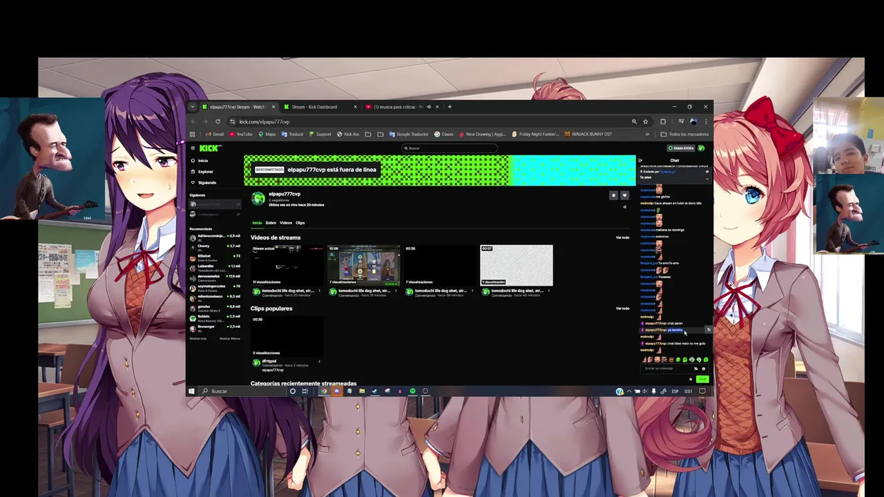
Task: Click the KICK logo
Action: (x=210, y=148)
